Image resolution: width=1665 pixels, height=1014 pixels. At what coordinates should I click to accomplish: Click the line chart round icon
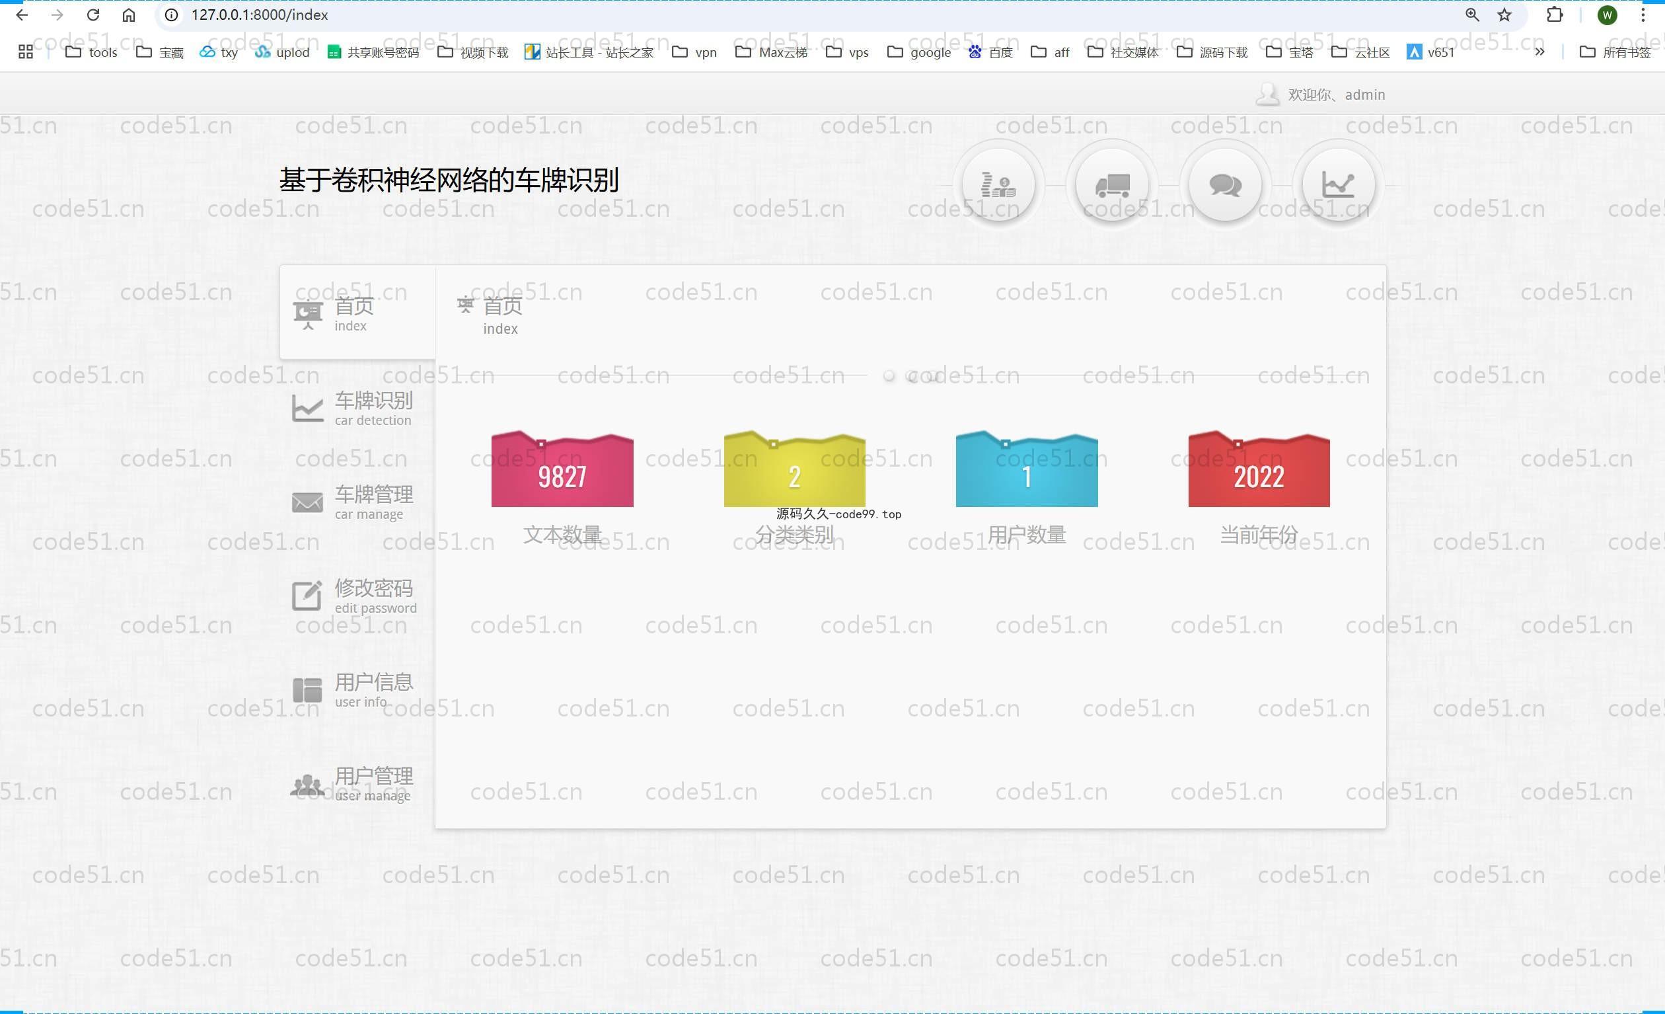click(1338, 184)
